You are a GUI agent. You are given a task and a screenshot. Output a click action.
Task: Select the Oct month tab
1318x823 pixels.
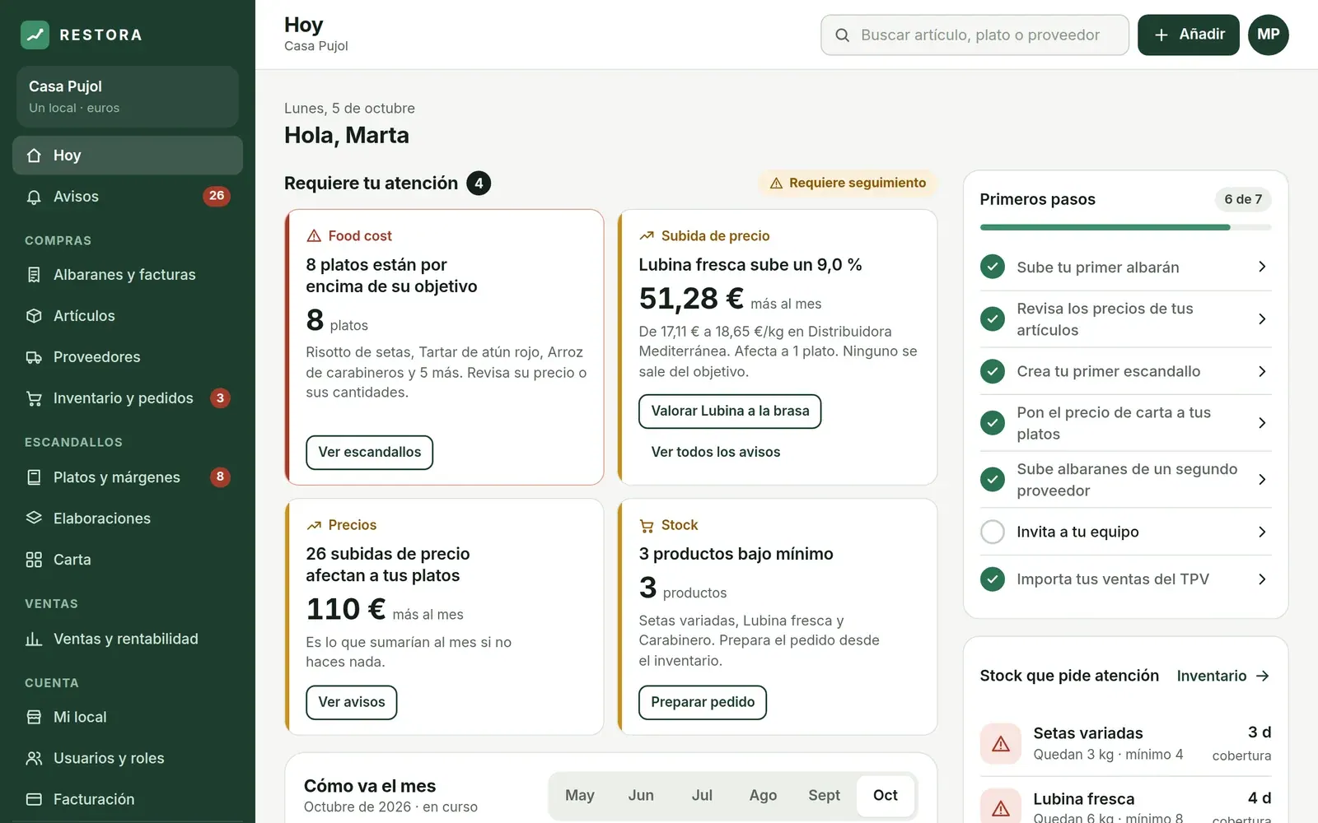click(x=886, y=795)
